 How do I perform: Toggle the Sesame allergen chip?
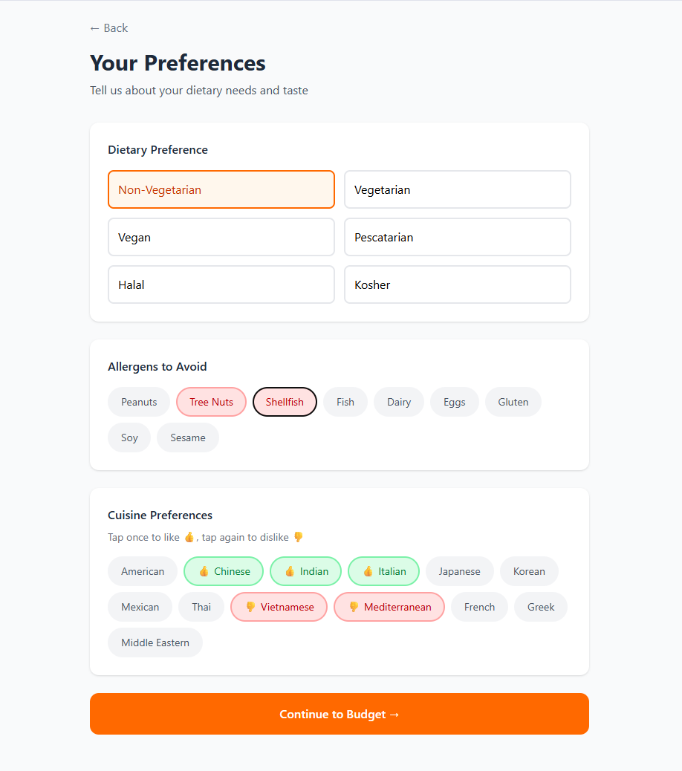pos(187,437)
